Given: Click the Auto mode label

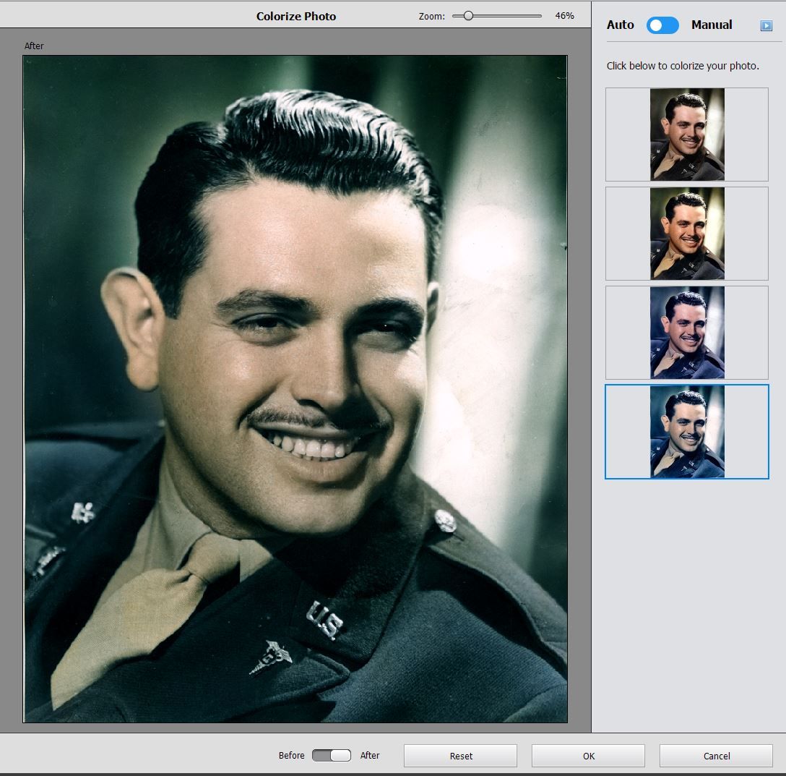Looking at the screenshot, I should pos(620,25).
